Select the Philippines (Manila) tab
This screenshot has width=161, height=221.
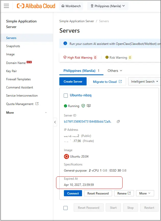(x=81, y=71)
